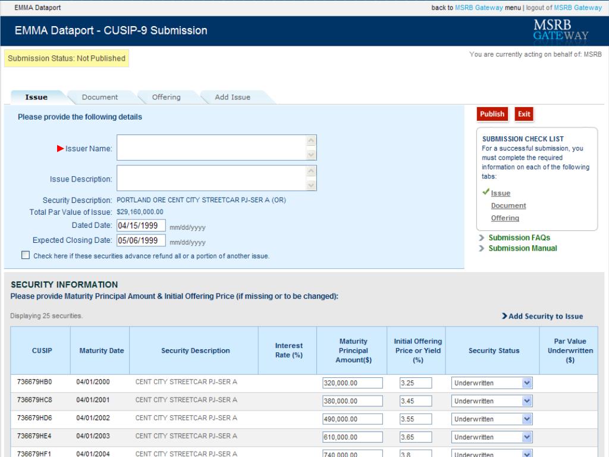Click the Exit button
The height and width of the screenshot is (457, 609).
tap(523, 114)
